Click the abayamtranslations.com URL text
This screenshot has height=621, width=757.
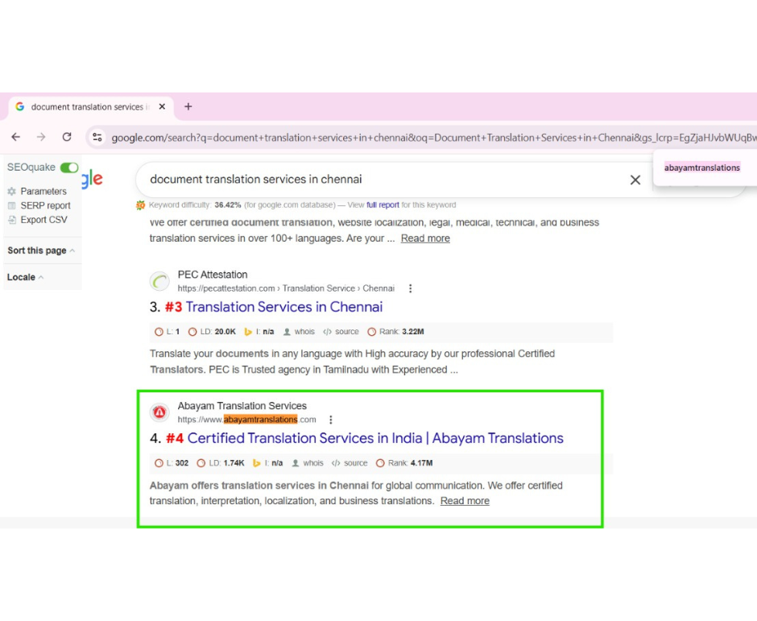[x=246, y=420]
